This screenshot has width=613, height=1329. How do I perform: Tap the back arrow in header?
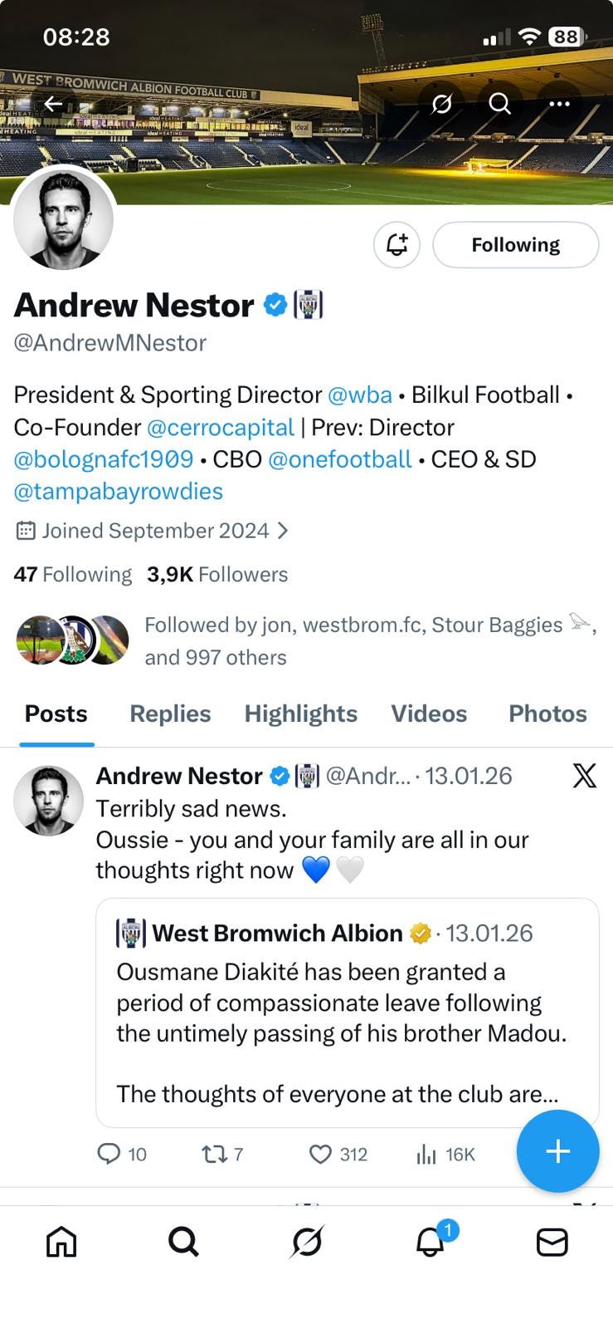[x=54, y=104]
